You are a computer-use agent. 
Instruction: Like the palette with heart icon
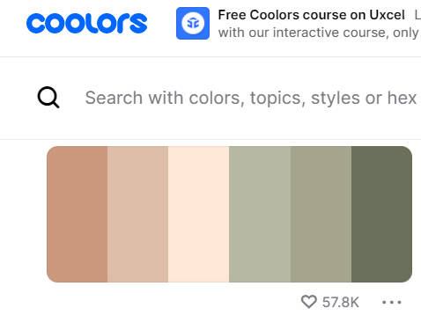tap(309, 302)
